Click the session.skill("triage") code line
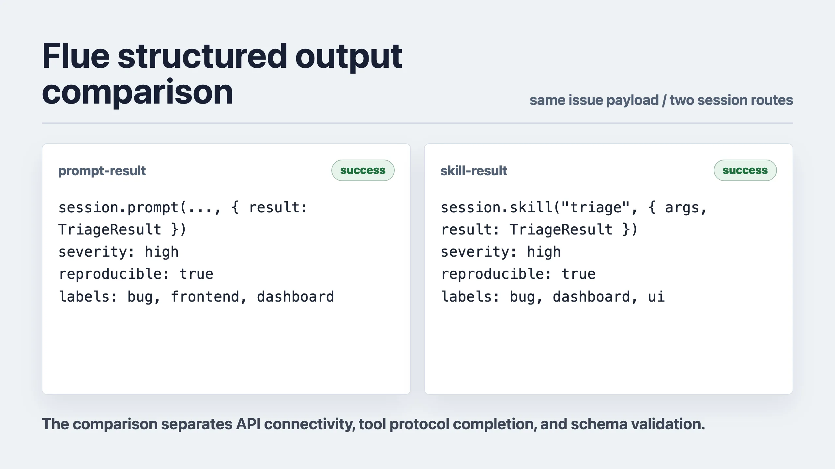Screen dimensions: 835x469 [x=574, y=207]
